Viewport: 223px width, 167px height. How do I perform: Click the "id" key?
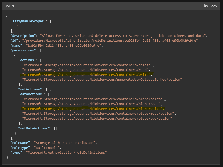point(14,41)
